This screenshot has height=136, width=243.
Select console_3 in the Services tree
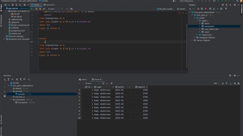(x=20, y=97)
